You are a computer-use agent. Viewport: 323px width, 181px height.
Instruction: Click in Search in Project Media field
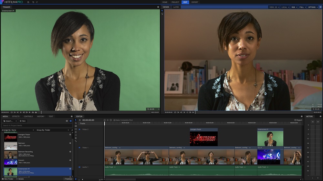37,126
